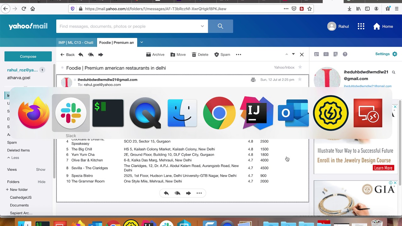Select Foodie | Premium american tab
Viewport: 402px width, 226px height.
pos(117,43)
